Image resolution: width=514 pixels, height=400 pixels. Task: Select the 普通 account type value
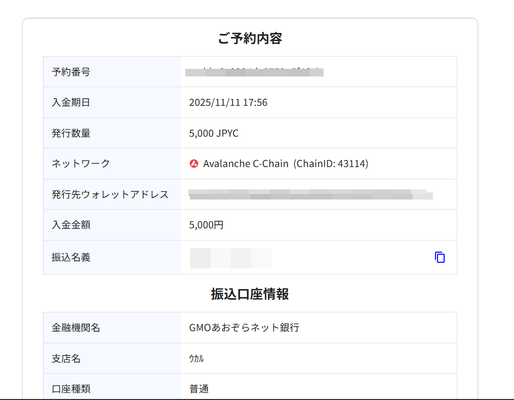[x=199, y=389]
